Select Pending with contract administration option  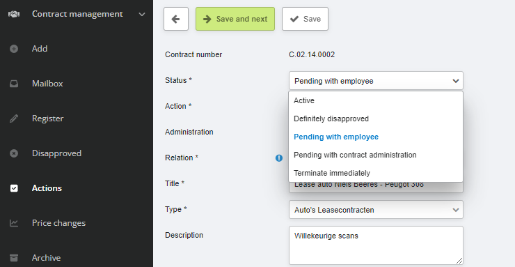tap(376, 155)
